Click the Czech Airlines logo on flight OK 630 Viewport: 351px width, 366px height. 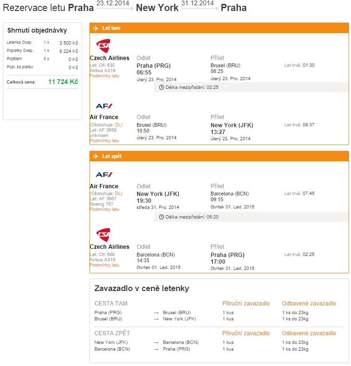point(103,46)
